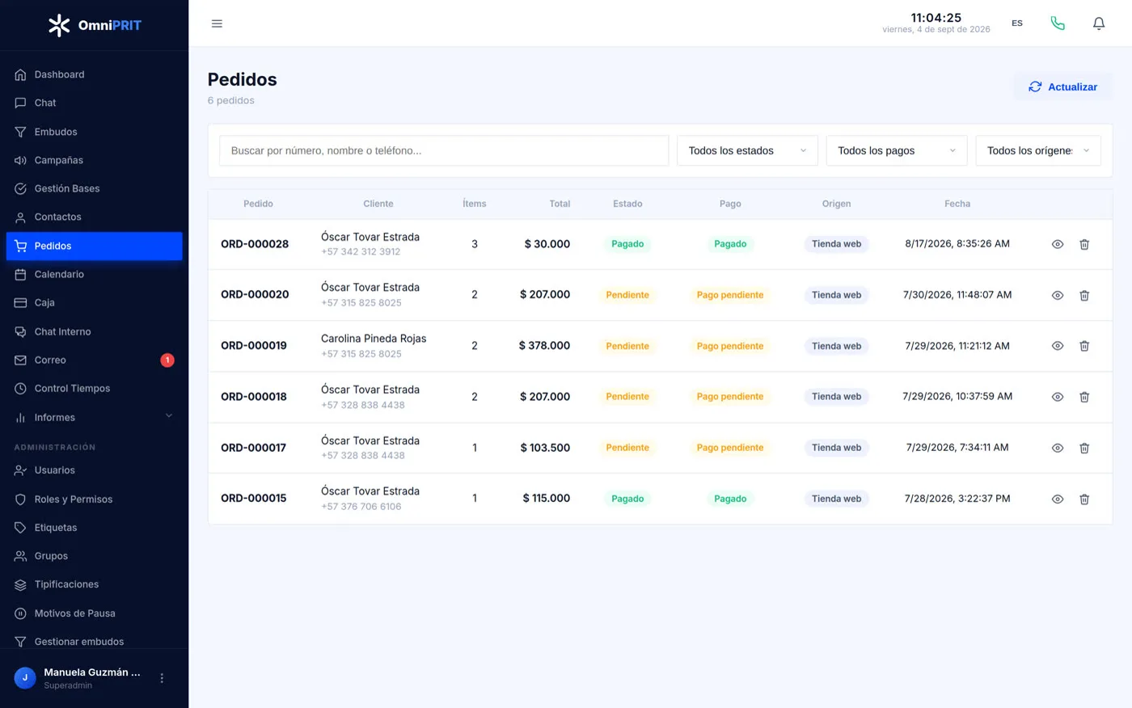Open Gestión Bases in sidebar

click(x=94, y=188)
